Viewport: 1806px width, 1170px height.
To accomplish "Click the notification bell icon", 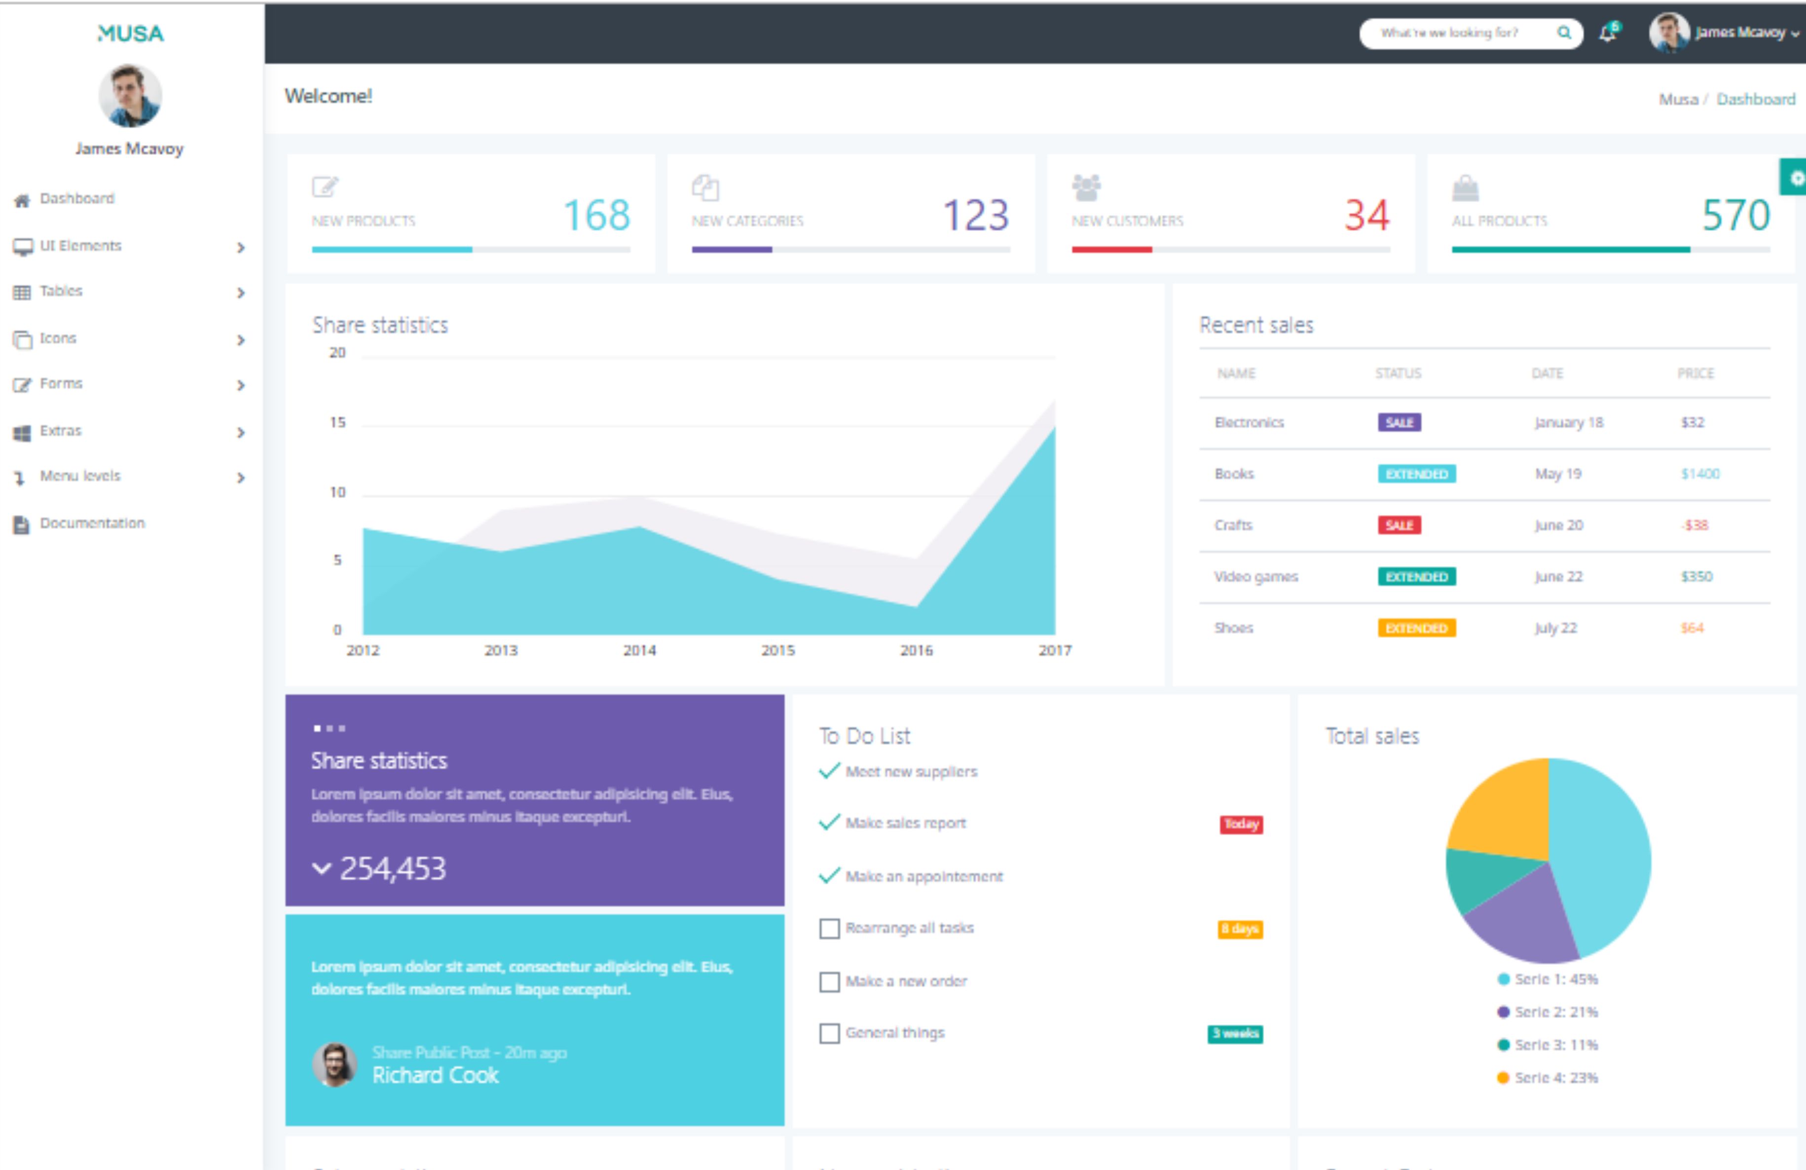I will tap(1607, 34).
